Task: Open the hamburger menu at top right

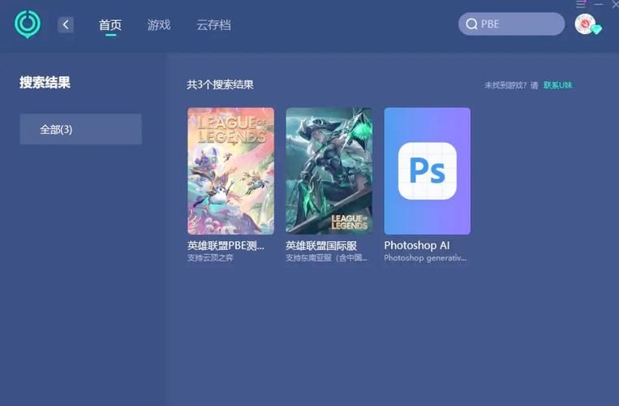Action: (x=581, y=4)
